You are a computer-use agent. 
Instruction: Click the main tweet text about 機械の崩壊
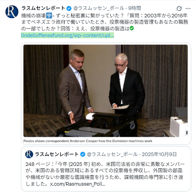(x=105, y=22)
